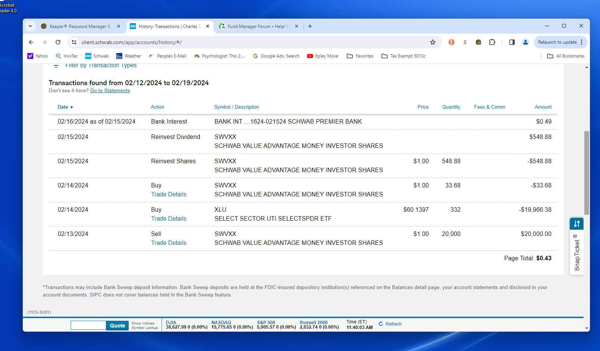Screen dimensions: 600x351
Task: Sort by the Price column header
Action: tap(423, 107)
